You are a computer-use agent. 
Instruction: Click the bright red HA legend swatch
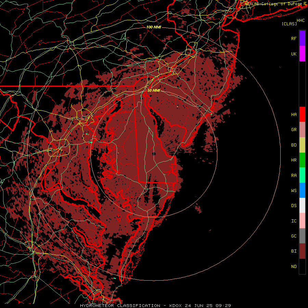pos(302,114)
